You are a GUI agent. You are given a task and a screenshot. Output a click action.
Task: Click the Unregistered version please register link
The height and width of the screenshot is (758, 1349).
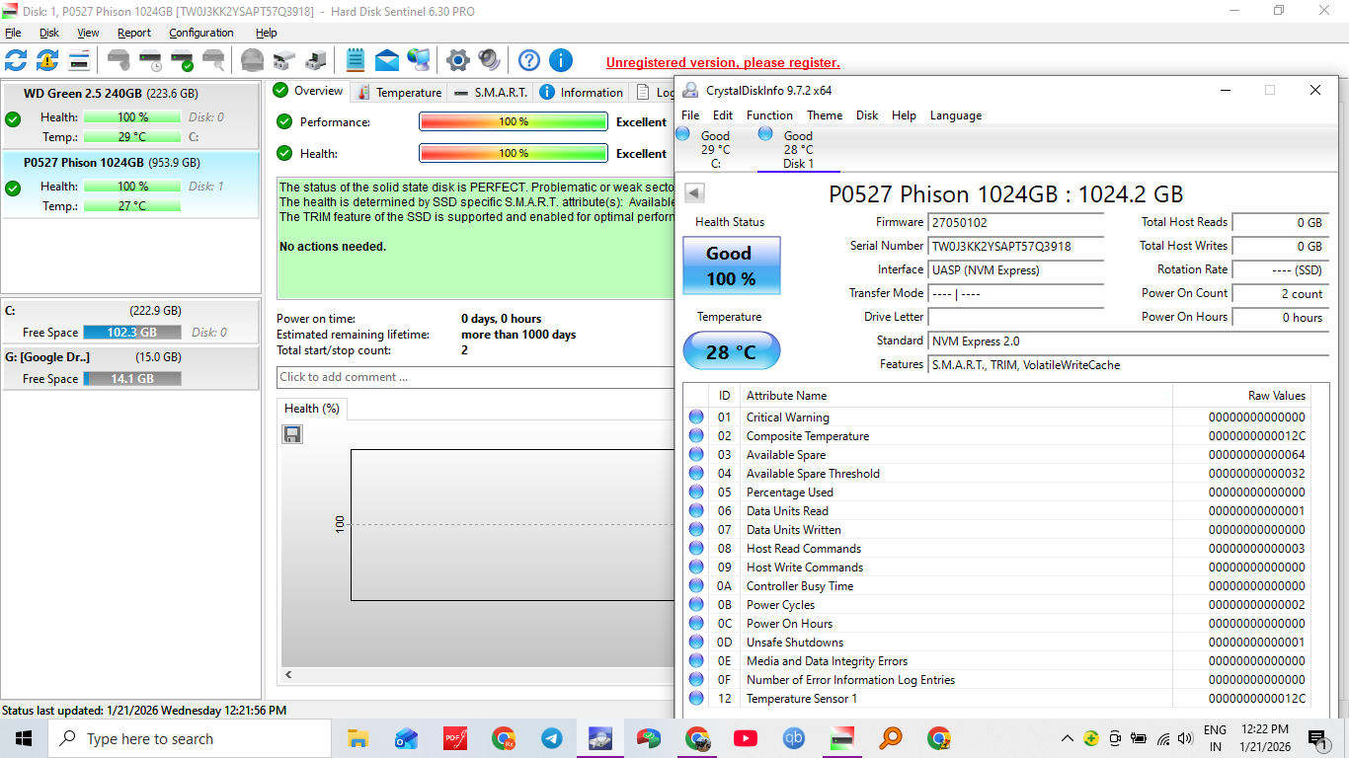pos(723,63)
